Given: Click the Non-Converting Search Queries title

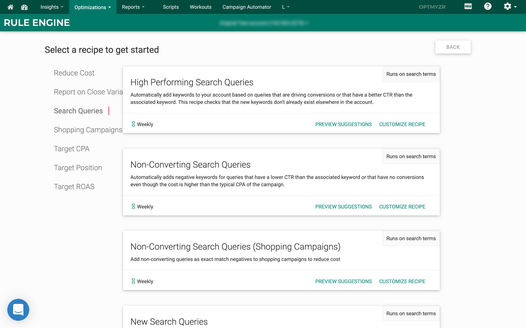Looking at the screenshot, I should tap(190, 165).
